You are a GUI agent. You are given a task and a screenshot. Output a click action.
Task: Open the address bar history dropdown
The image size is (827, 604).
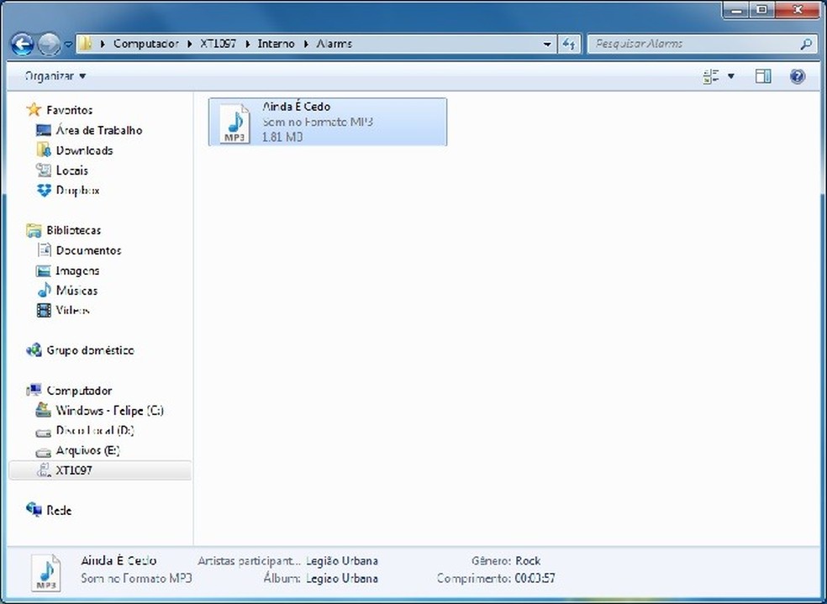547,45
